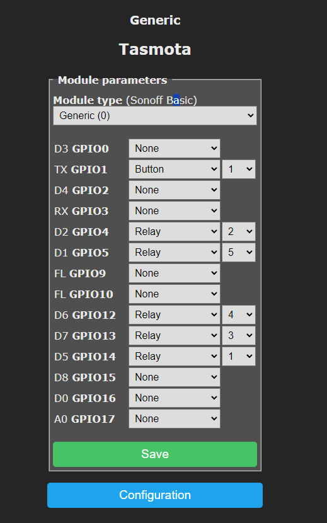
Task: Change the GPIO12 relay index selector
Action: pos(239,315)
